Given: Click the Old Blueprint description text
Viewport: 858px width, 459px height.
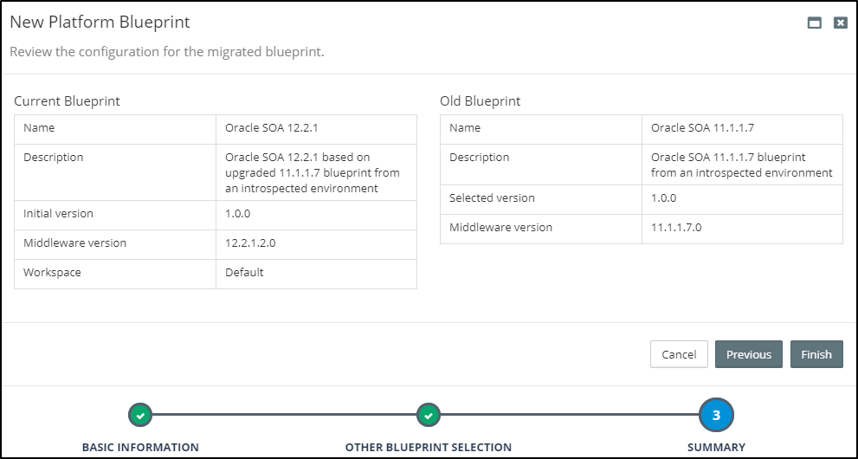Looking at the screenshot, I should [x=741, y=165].
